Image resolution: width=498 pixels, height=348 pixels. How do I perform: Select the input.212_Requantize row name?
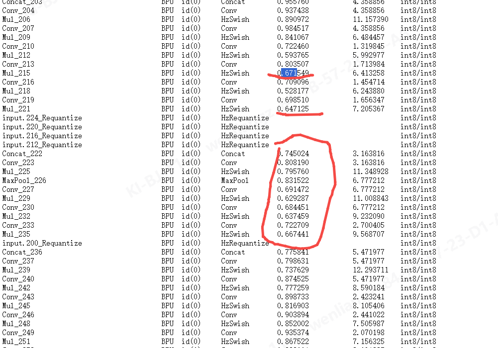tap(42, 145)
